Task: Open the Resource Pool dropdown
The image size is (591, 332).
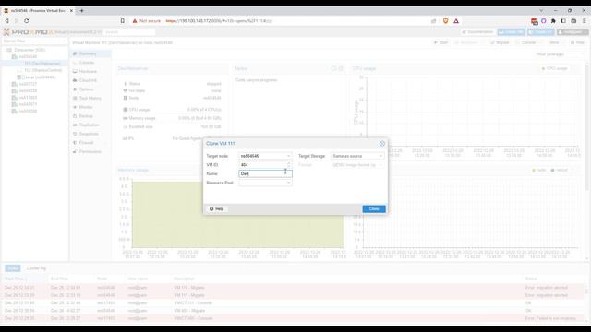Action: tap(288, 183)
